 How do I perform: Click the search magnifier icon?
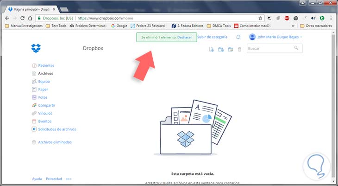coord(296,48)
